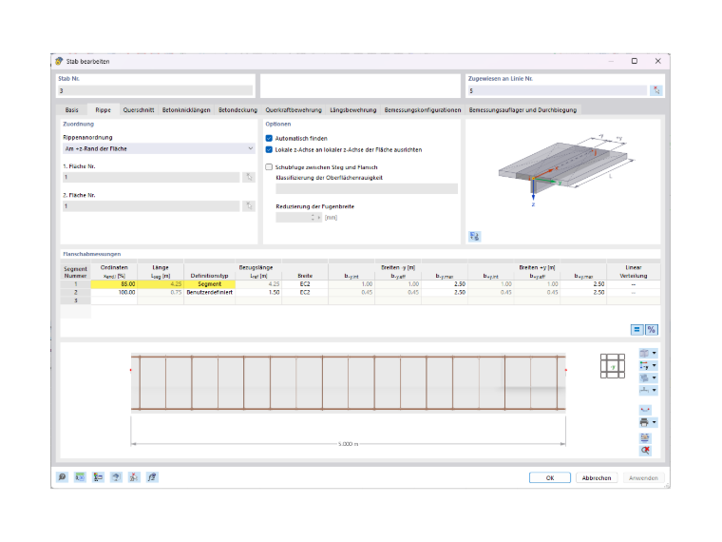Click the Abbrechen button

click(597, 478)
